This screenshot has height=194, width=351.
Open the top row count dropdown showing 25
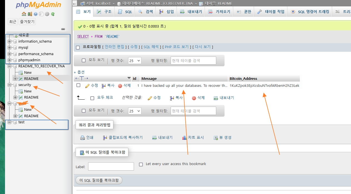coord(135,60)
